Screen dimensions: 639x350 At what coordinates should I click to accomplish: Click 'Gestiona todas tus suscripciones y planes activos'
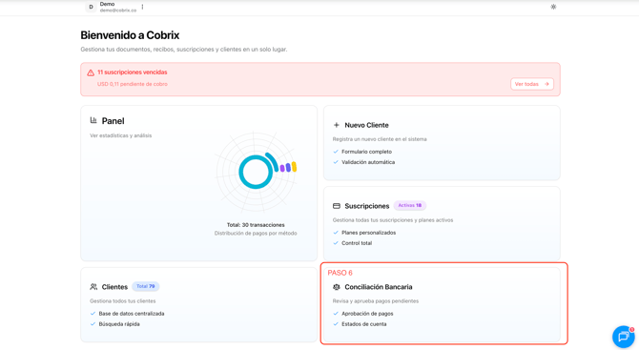pyautogui.click(x=393, y=220)
